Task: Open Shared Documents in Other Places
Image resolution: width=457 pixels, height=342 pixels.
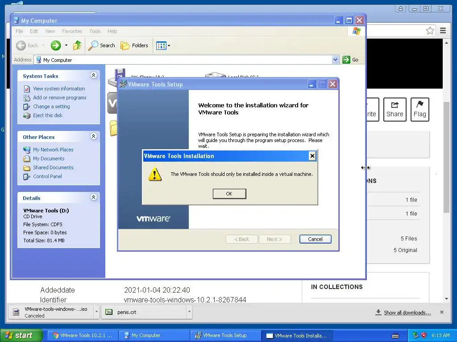Action: click(53, 167)
